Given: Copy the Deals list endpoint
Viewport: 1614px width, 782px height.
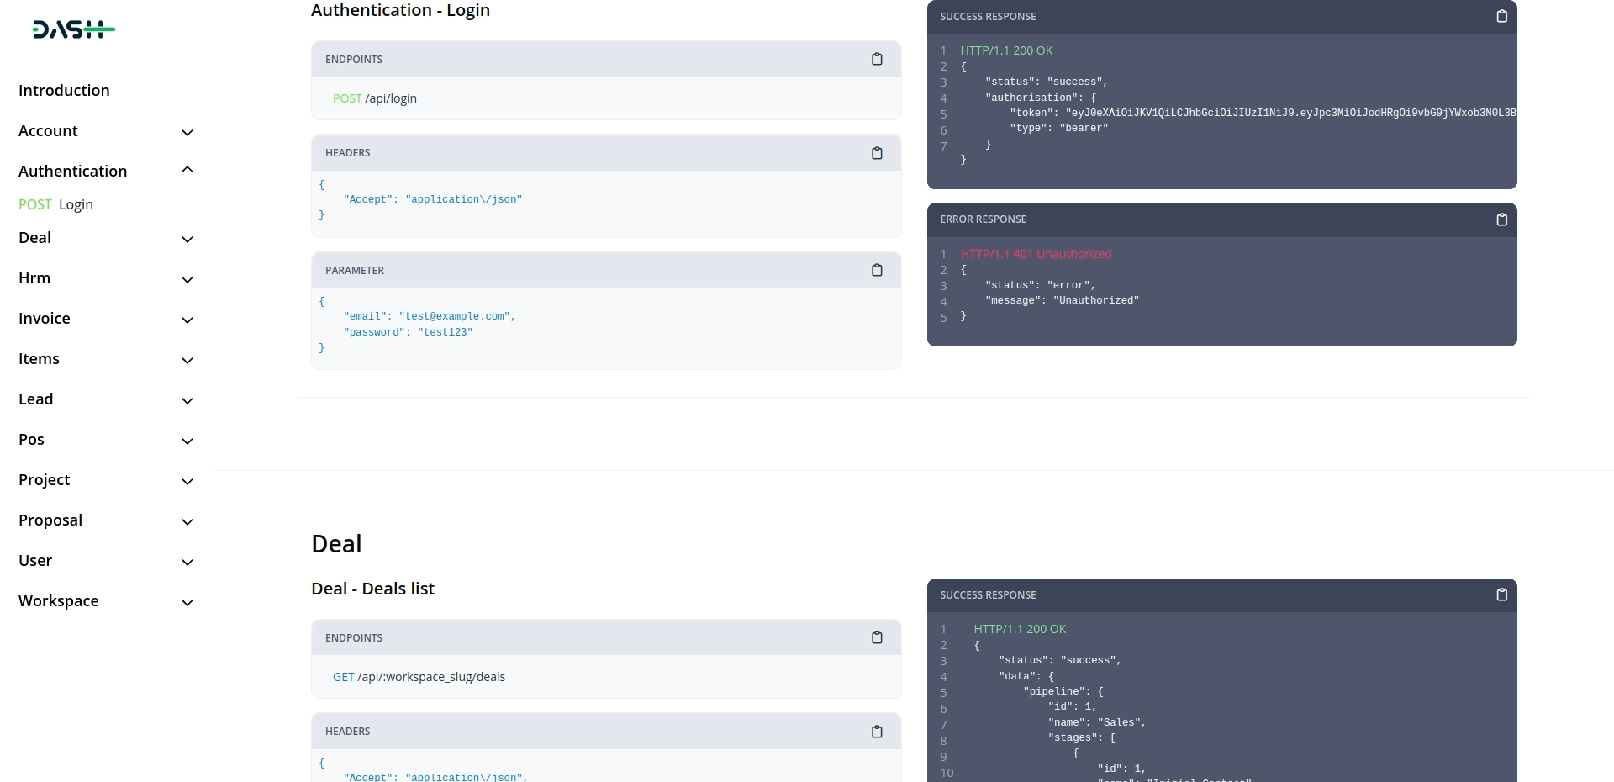Looking at the screenshot, I should click(877, 637).
